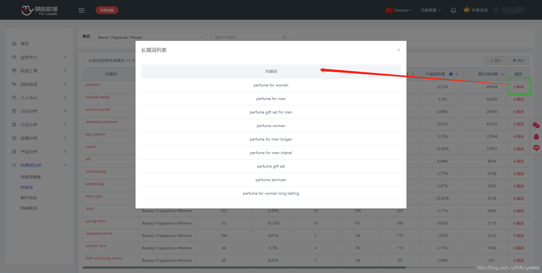Click 'dexandra perfume' keyword link
The width and height of the screenshot is (542, 273).
pos(102,122)
